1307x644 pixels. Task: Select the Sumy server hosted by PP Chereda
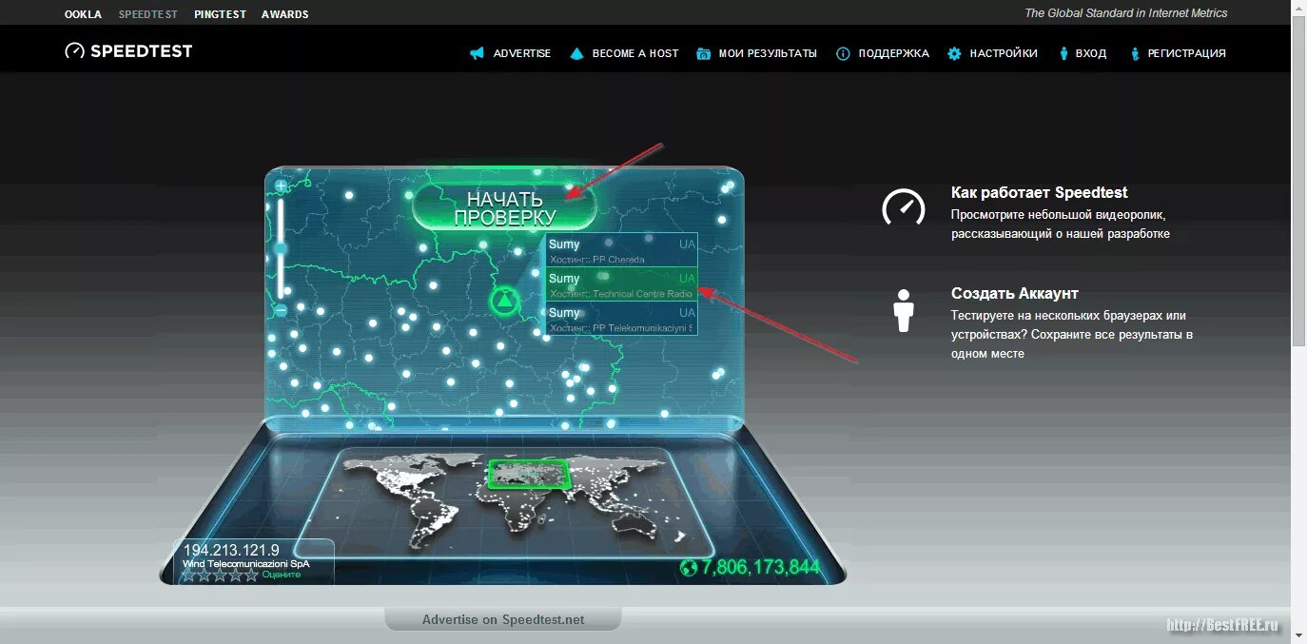(x=622, y=250)
